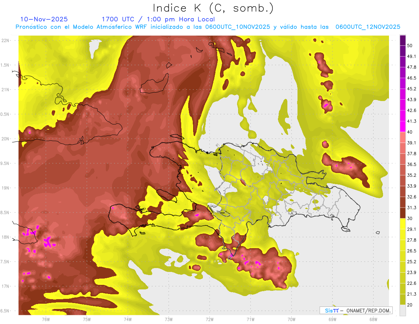Click the colorbar value "46.5"
The height and width of the screenshot is (324, 419).
412,78
